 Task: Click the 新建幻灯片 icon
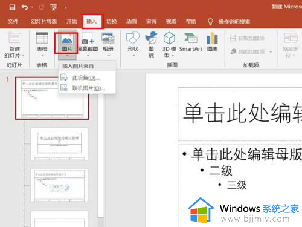coord(14,38)
